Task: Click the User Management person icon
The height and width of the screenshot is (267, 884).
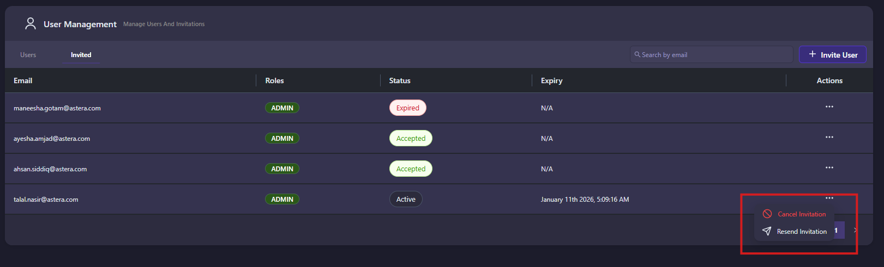Action: [x=31, y=23]
